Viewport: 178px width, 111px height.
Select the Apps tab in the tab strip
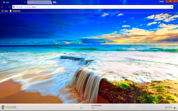click(14, 2)
